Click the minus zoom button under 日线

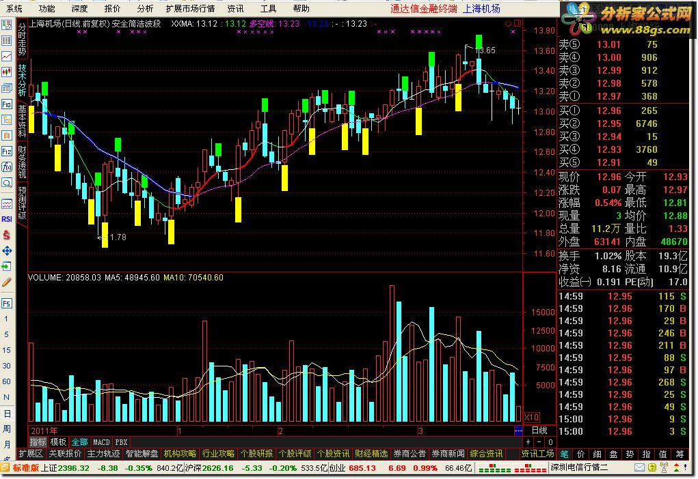pos(539,442)
